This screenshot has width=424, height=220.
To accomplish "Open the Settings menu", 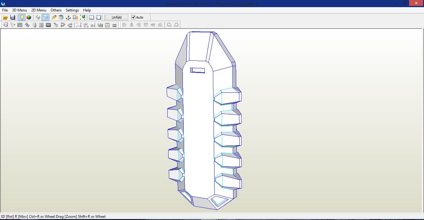I will tap(72, 10).
